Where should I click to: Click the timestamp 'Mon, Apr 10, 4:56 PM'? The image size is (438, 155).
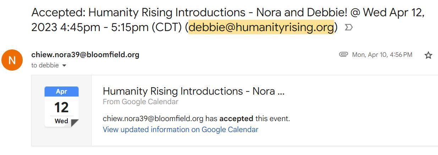pos(382,55)
